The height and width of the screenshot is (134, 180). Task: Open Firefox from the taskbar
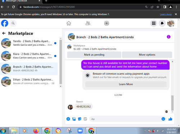pyautogui.click(x=36, y=131)
